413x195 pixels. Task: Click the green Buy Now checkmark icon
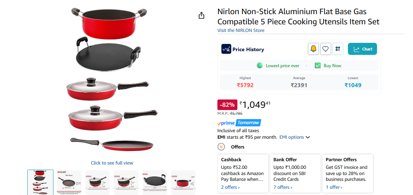(318, 66)
